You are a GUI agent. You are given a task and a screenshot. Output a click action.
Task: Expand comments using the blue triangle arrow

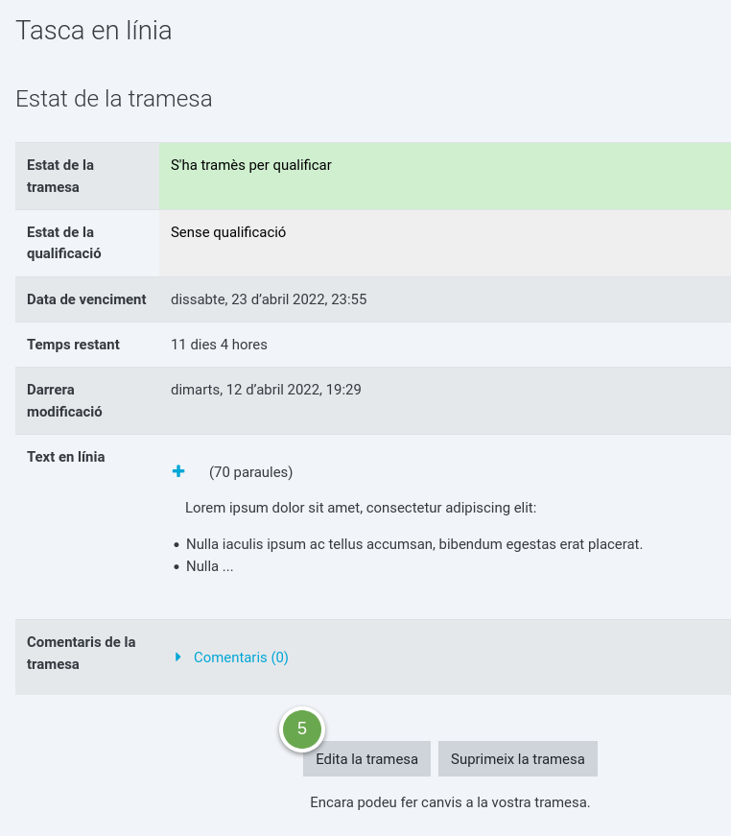pos(178,657)
